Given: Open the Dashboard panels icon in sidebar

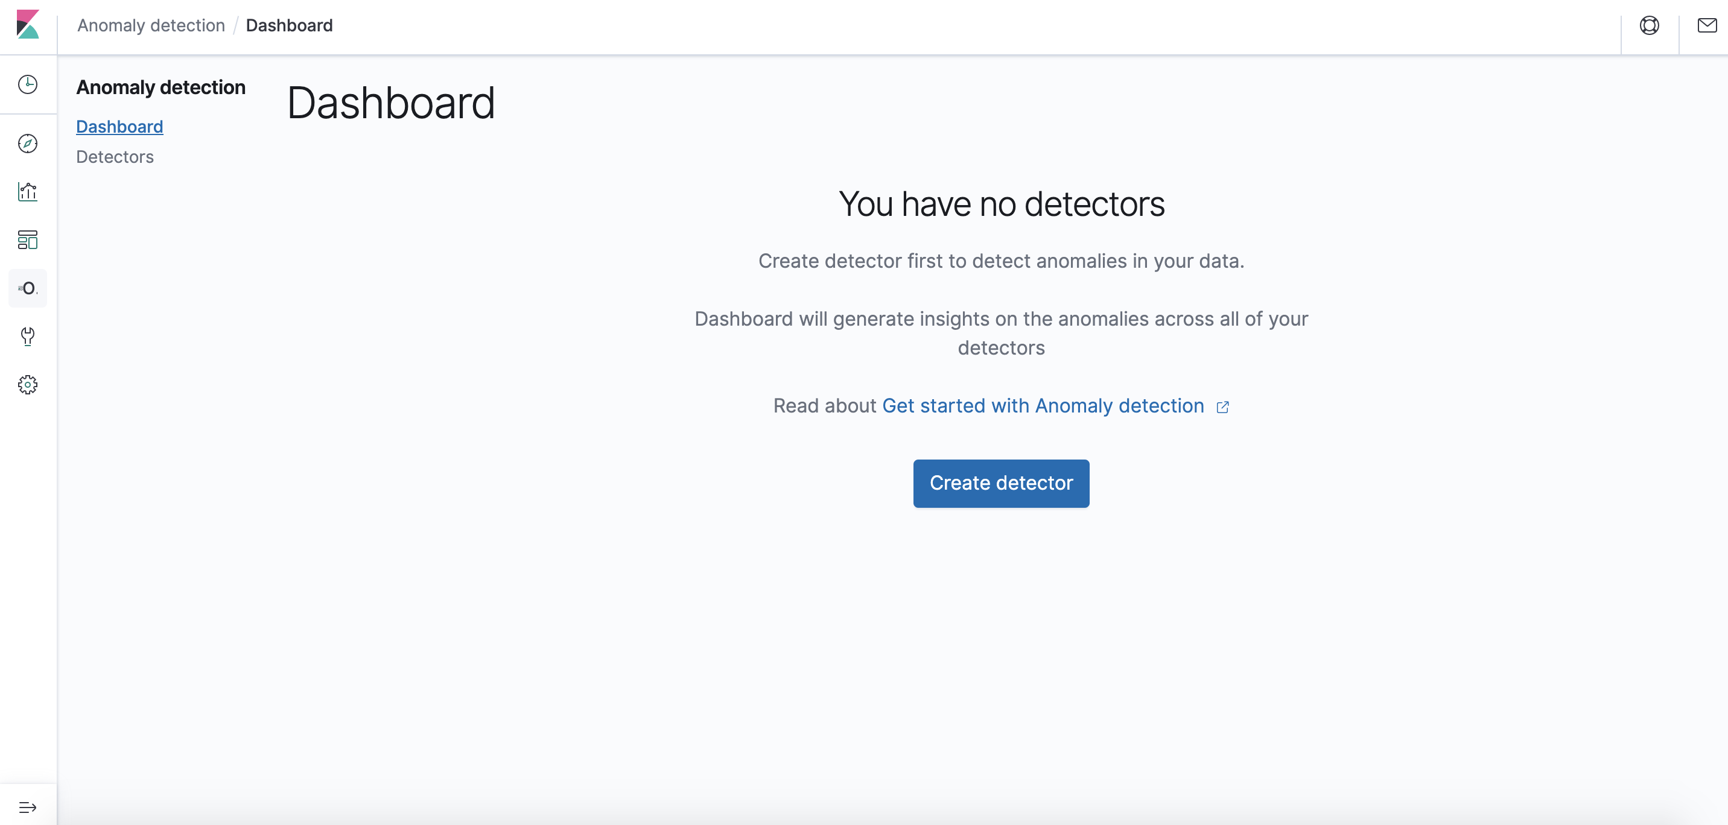Looking at the screenshot, I should (x=28, y=239).
